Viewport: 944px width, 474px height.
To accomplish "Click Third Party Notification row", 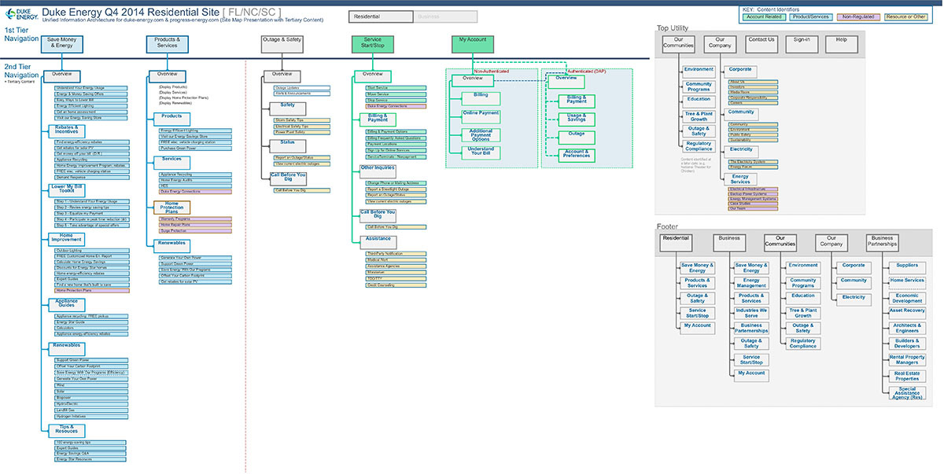I will 396,254.
